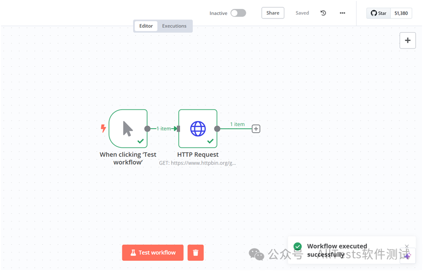Viewport: 423px width, 271px height.
Task: Select the HTTP Request globe node
Action: [198, 128]
